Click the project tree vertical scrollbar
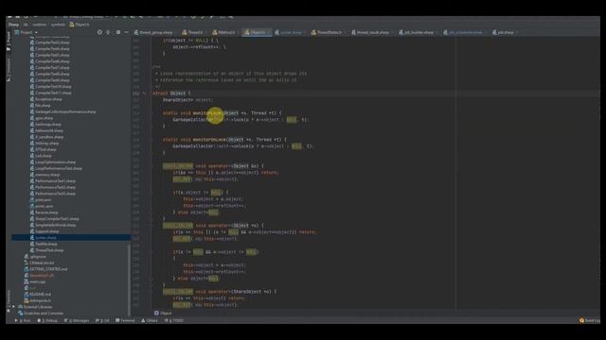Viewport: 606px width, 340px height. [x=129, y=280]
